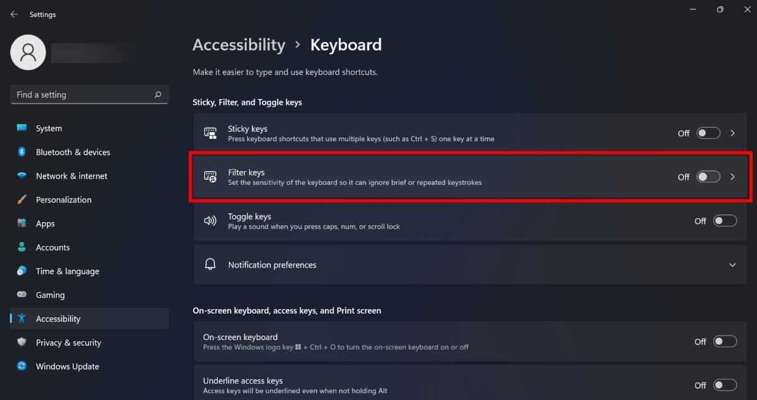Open Filter keys details chevron
757x400 pixels.
732,177
